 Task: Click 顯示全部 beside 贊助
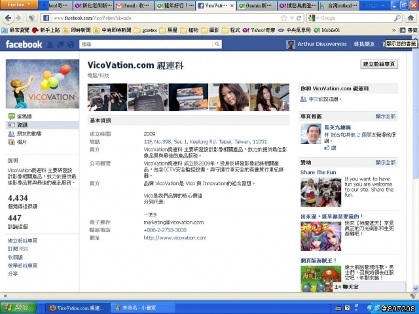[386, 163]
